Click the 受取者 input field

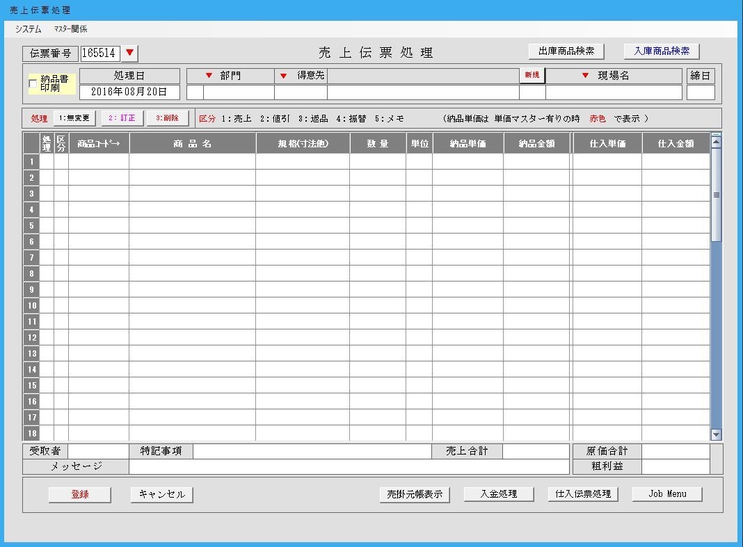click(x=98, y=451)
